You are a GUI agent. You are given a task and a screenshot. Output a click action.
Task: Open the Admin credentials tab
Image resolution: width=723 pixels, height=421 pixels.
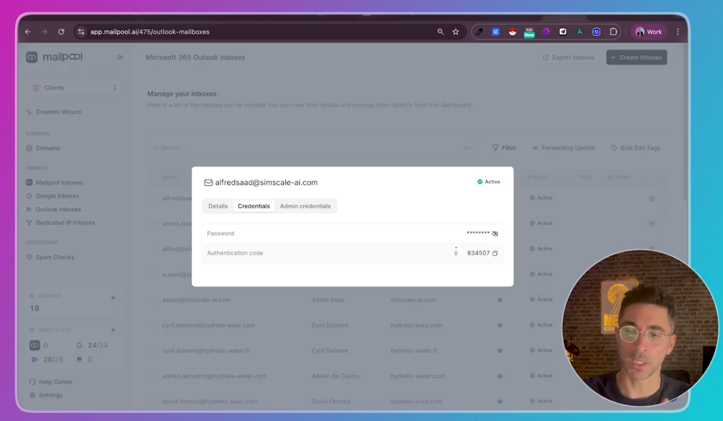click(x=305, y=206)
